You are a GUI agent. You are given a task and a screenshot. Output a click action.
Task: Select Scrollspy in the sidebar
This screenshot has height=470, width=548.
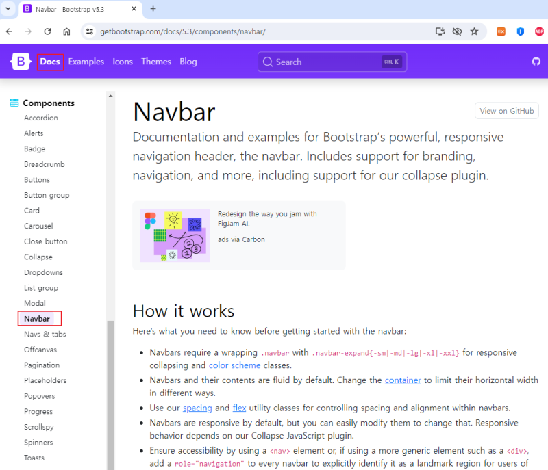coord(39,427)
